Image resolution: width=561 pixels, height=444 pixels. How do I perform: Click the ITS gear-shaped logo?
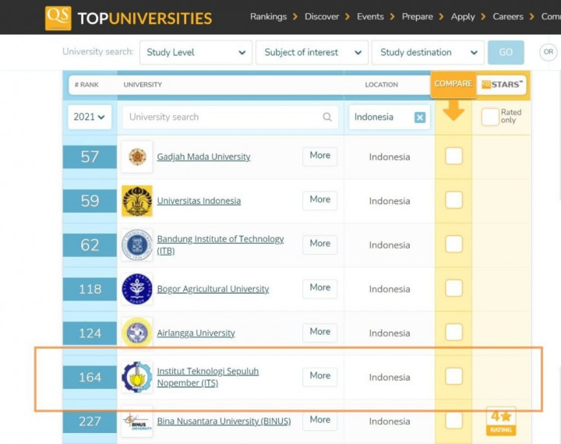coord(137,377)
